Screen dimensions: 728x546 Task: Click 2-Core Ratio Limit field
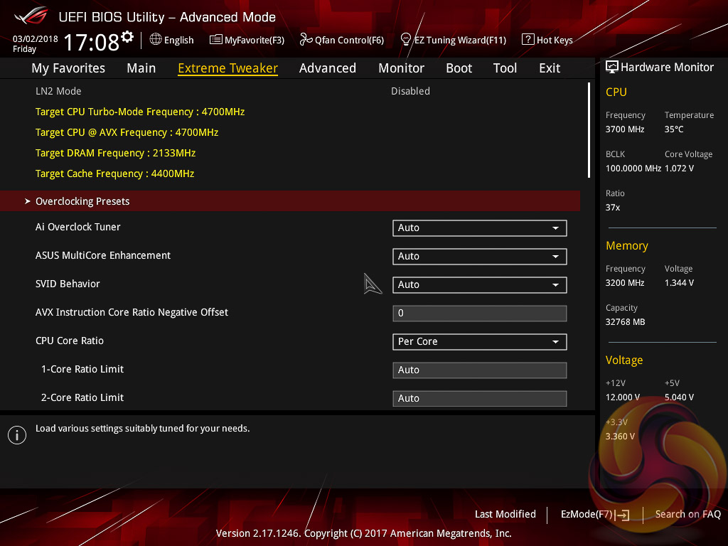tap(480, 398)
